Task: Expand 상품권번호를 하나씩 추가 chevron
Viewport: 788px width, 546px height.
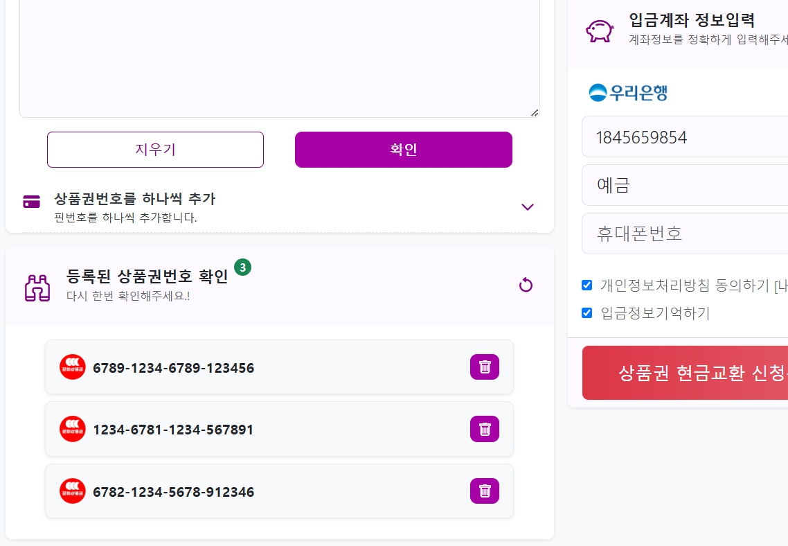Action: click(x=527, y=207)
